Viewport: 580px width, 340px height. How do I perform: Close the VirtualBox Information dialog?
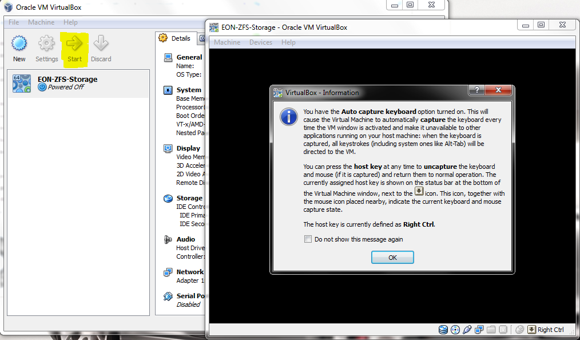click(498, 90)
